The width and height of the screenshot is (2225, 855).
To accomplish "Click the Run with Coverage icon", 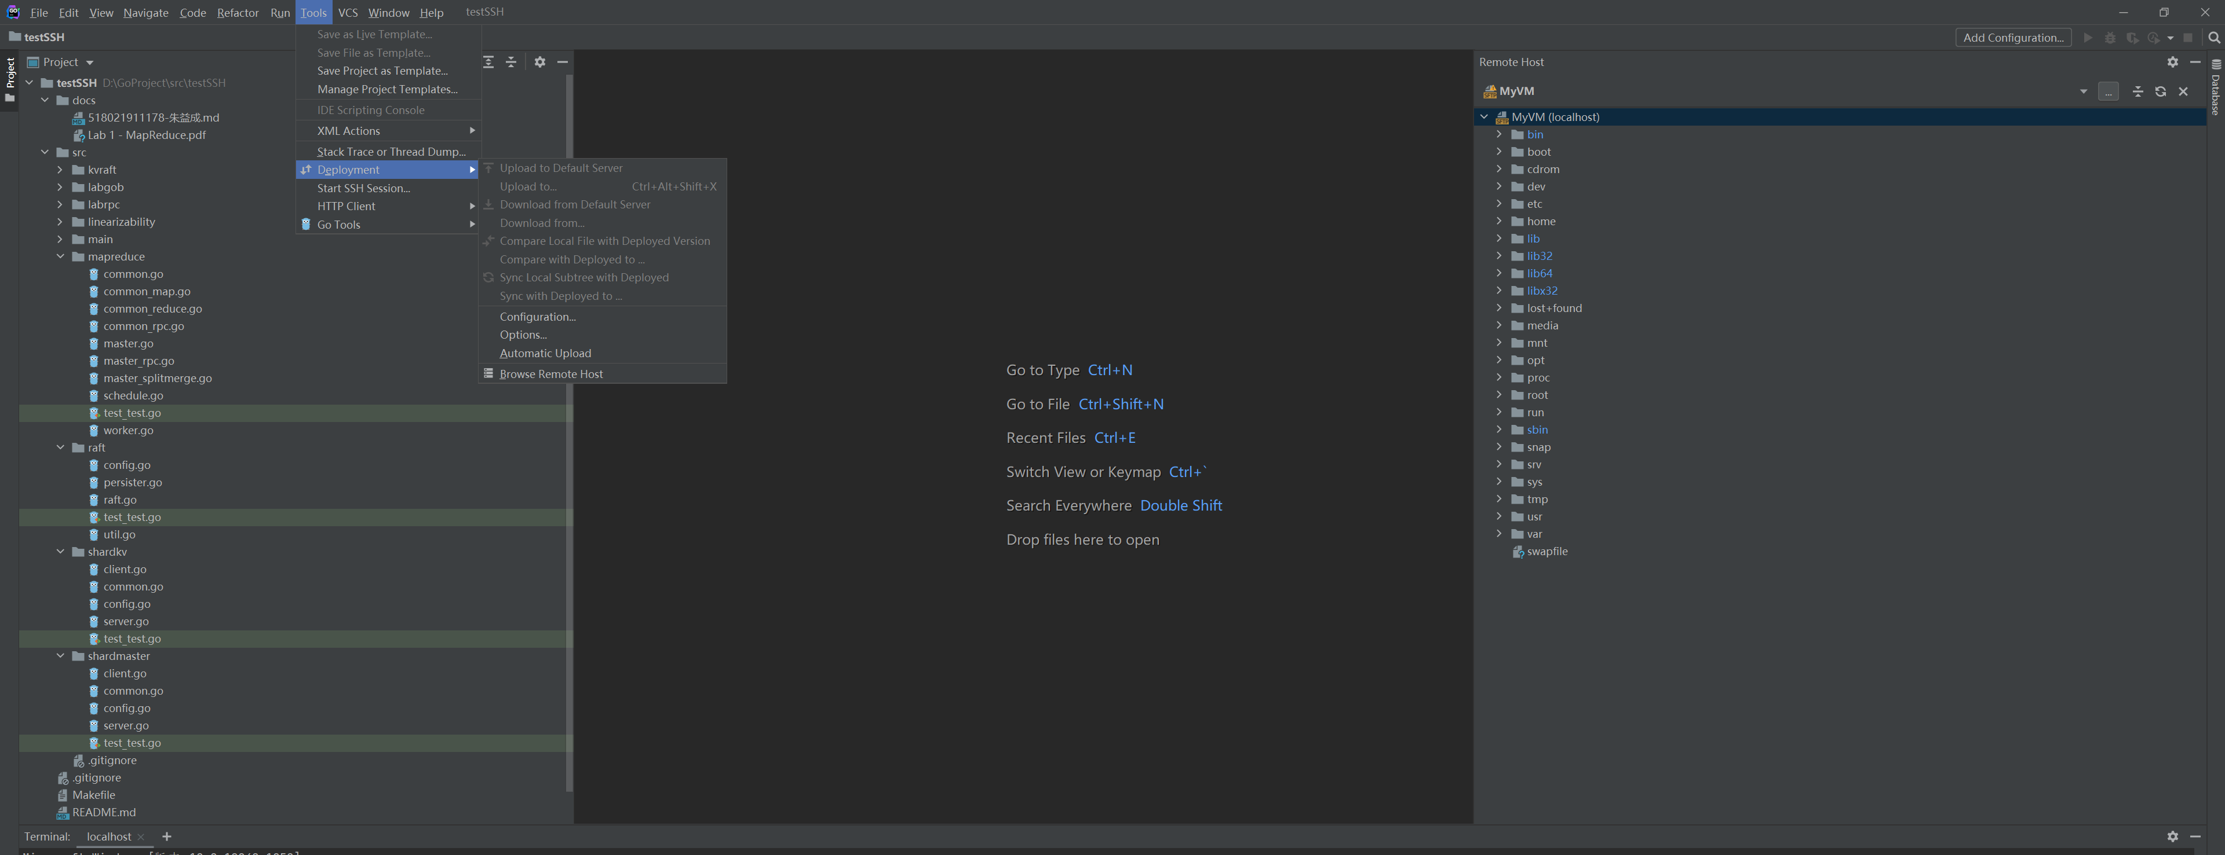I will coord(2132,38).
